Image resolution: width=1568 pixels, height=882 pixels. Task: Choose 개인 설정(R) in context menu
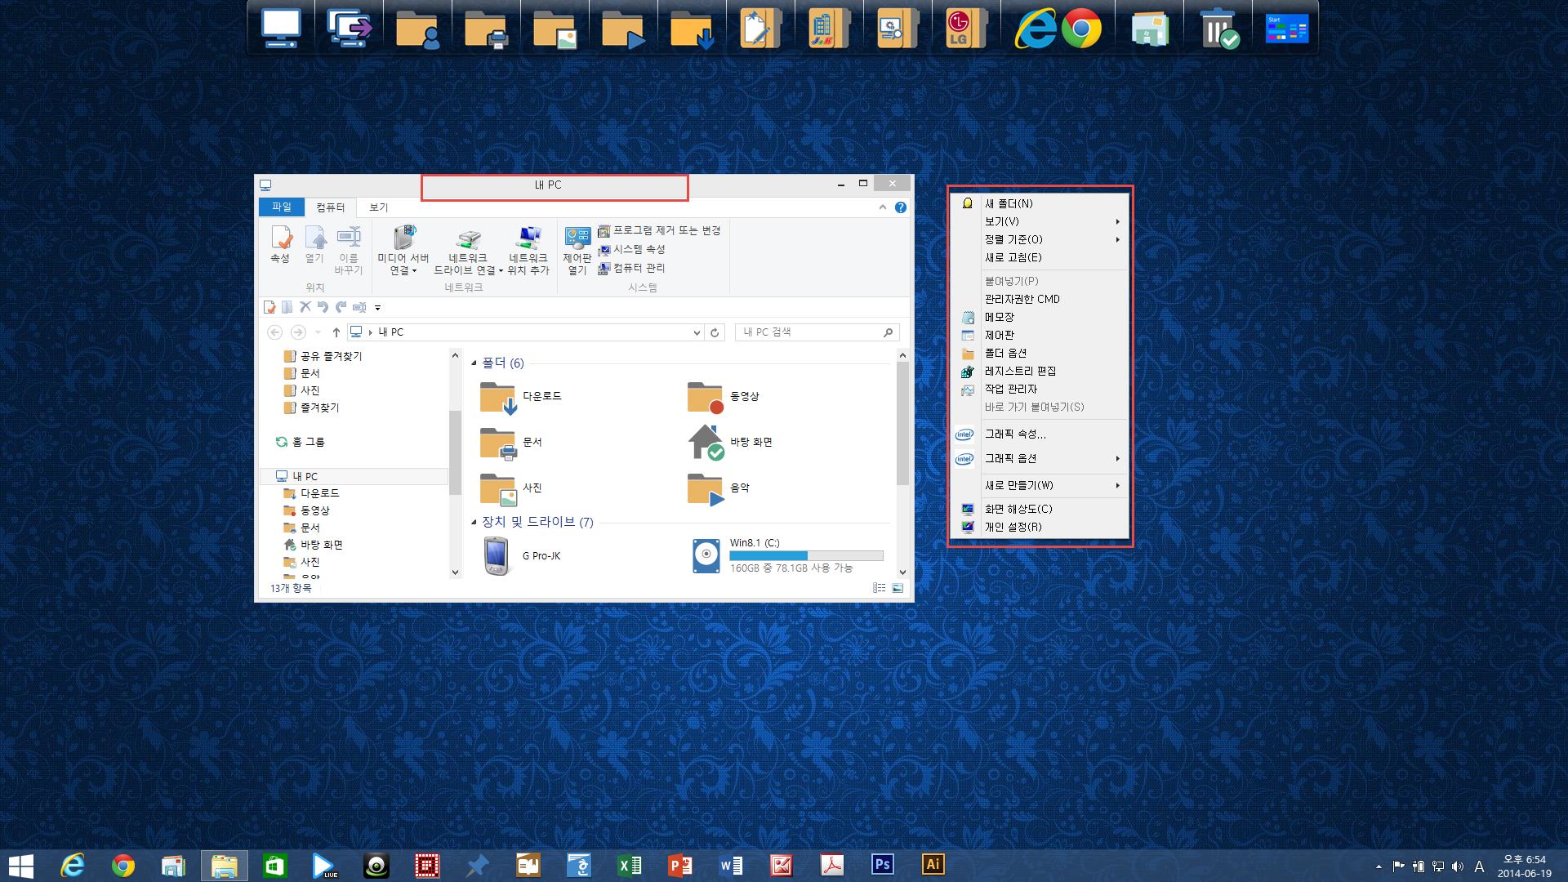point(1040,527)
